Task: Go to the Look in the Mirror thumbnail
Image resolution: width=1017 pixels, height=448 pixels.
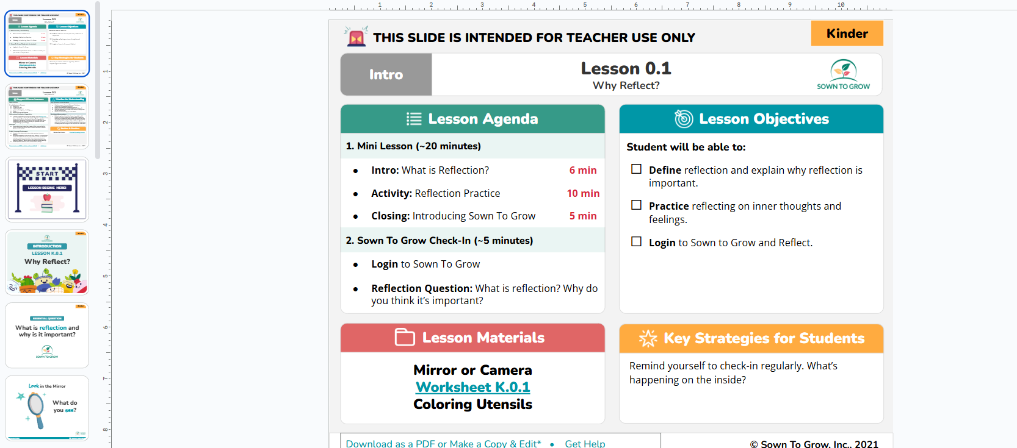Action: [47, 408]
